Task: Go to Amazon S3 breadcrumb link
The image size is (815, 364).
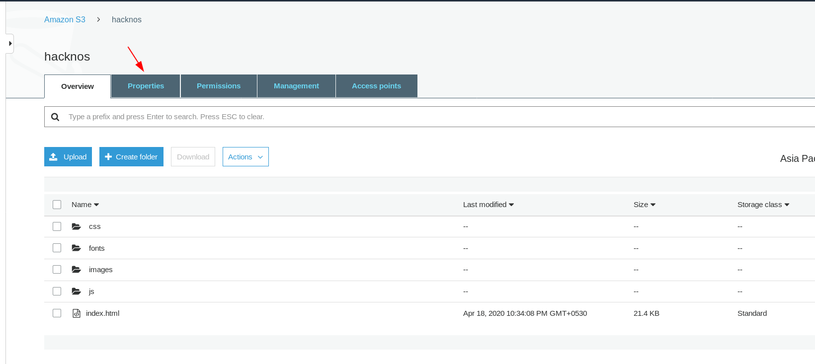Action: click(x=65, y=19)
